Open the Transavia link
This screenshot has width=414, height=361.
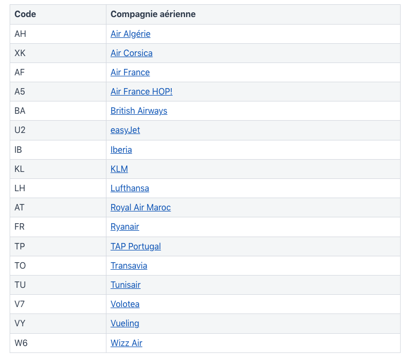pyautogui.click(x=128, y=265)
